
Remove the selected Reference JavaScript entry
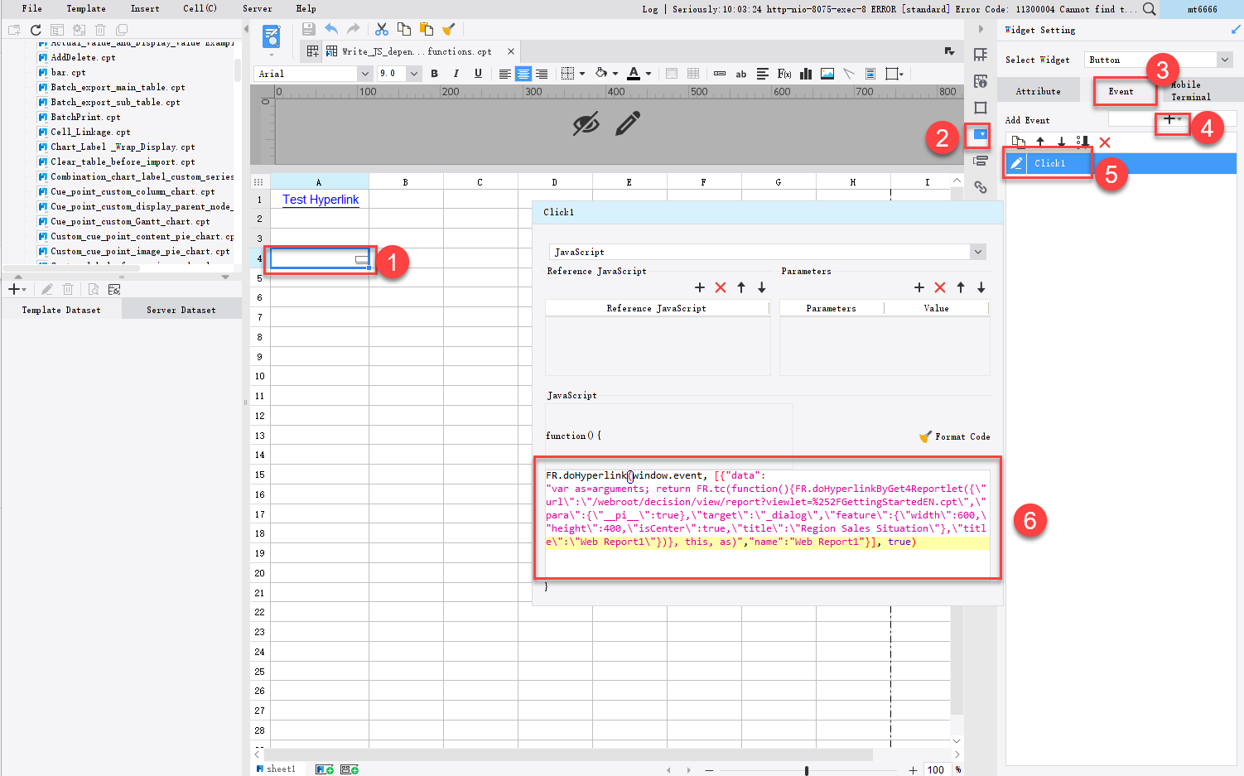(721, 287)
